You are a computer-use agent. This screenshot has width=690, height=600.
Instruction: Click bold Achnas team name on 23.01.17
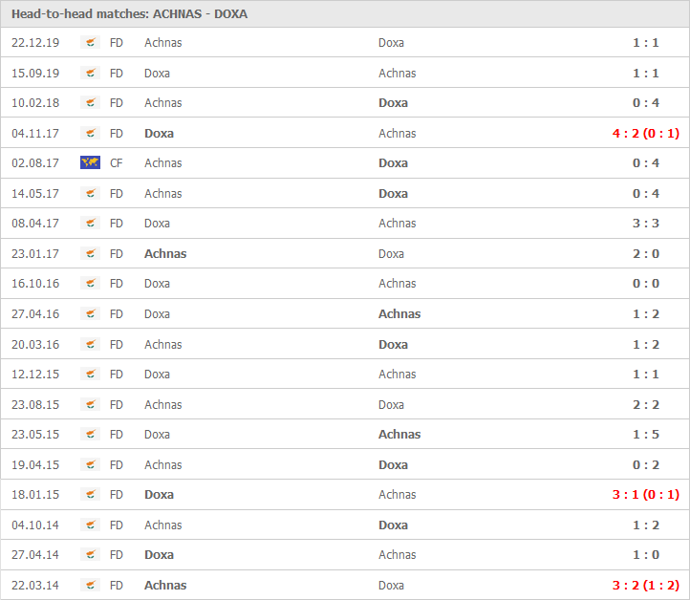coord(165,254)
